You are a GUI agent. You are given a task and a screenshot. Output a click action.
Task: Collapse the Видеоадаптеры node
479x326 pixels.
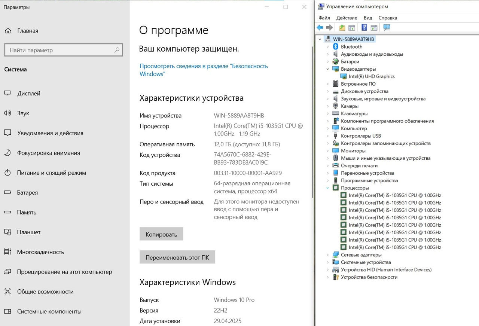[328, 69]
